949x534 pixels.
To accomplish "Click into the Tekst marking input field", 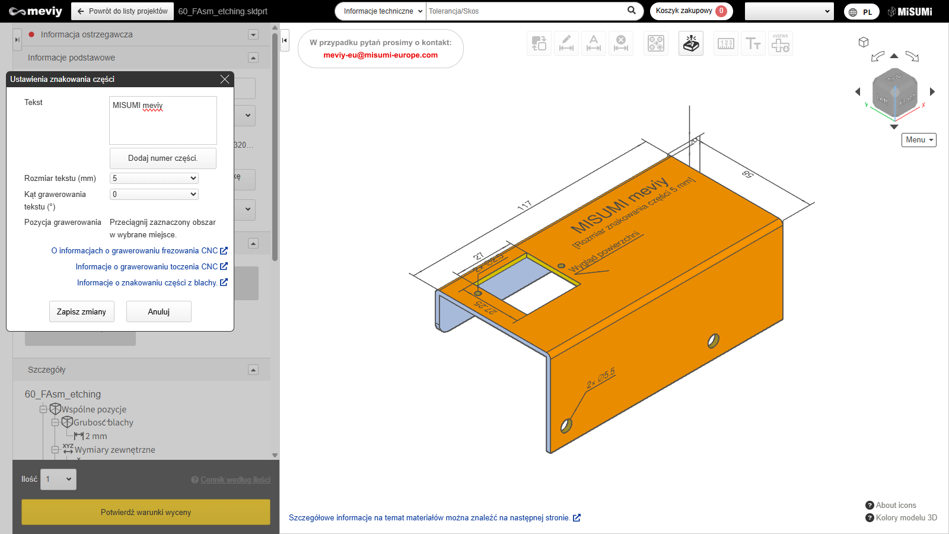I will pos(163,120).
